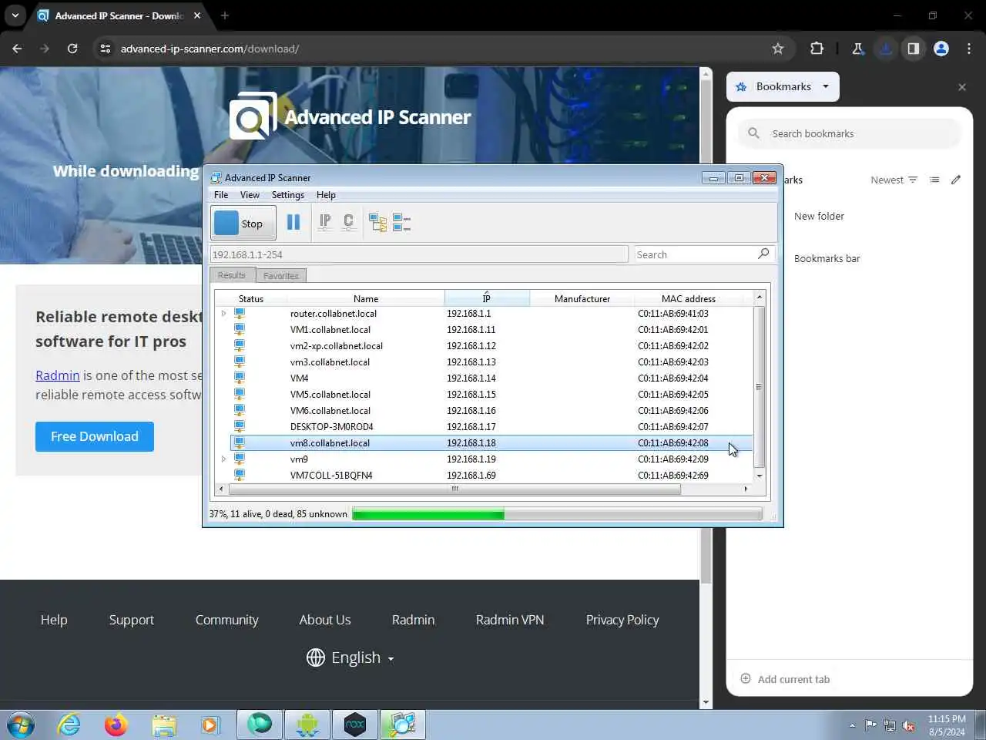Click the horizontal scrollbar in results list
The image size is (986, 740).
454,489
